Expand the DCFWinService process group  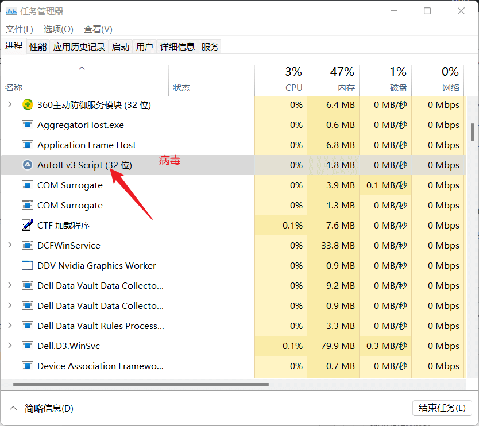click(x=10, y=245)
